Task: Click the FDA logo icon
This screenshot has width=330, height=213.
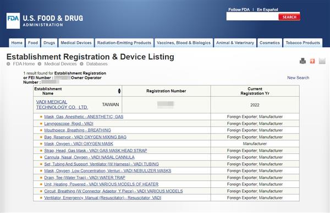Action: pos(13,21)
